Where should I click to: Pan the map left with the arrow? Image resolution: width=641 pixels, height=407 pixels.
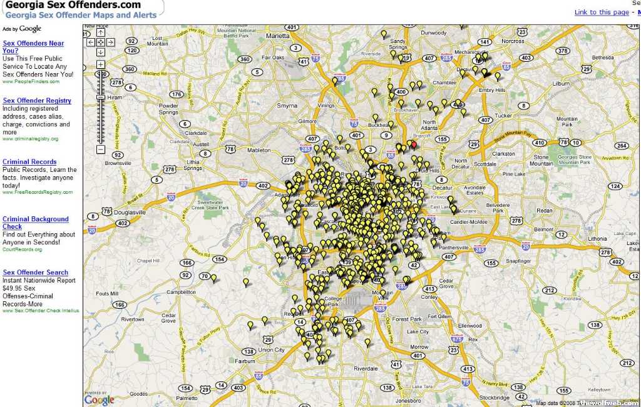(x=91, y=43)
